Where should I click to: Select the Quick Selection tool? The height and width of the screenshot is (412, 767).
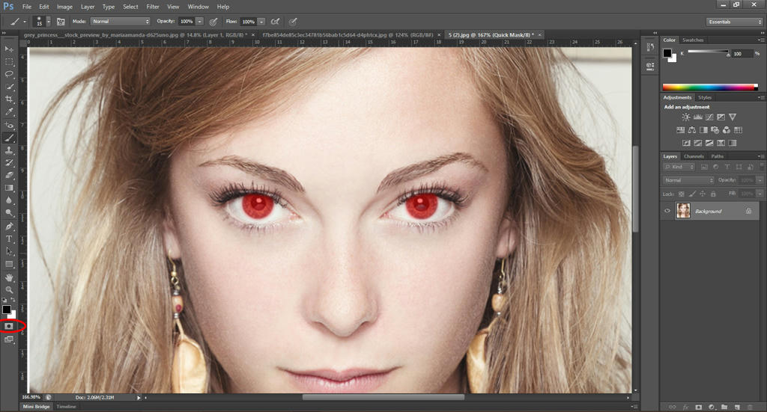click(9, 87)
